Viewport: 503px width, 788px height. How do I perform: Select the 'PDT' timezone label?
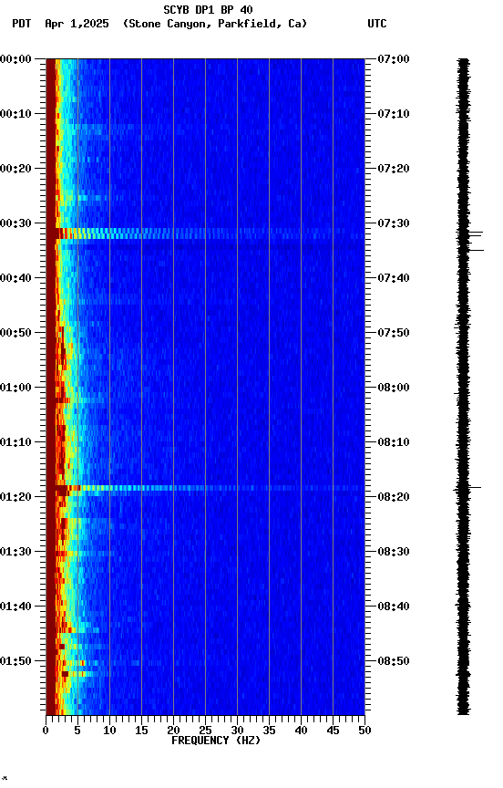pos(22,24)
